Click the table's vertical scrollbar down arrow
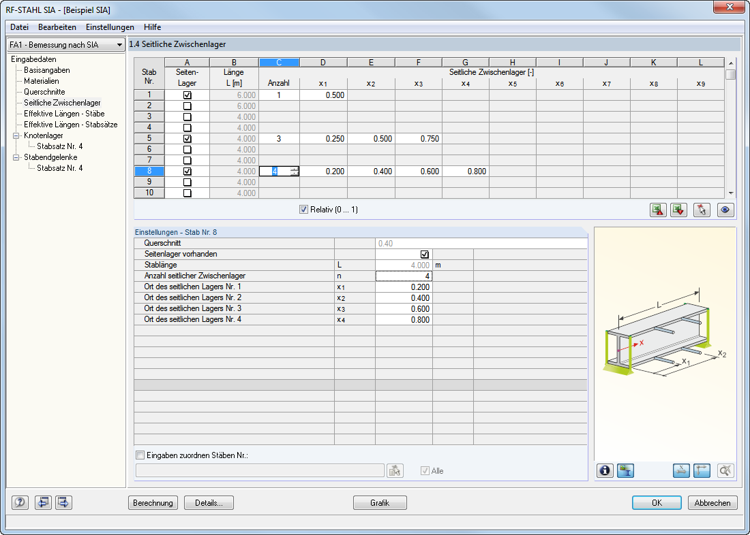The height and width of the screenshot is (535, 750). click(x=730, y=193)
